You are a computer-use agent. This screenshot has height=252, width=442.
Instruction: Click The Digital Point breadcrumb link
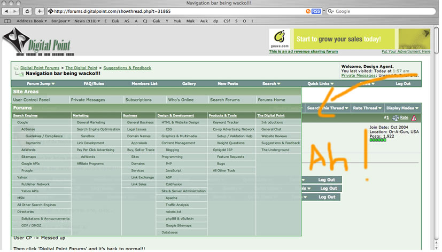pyautogui.click(x=81, y=68)
